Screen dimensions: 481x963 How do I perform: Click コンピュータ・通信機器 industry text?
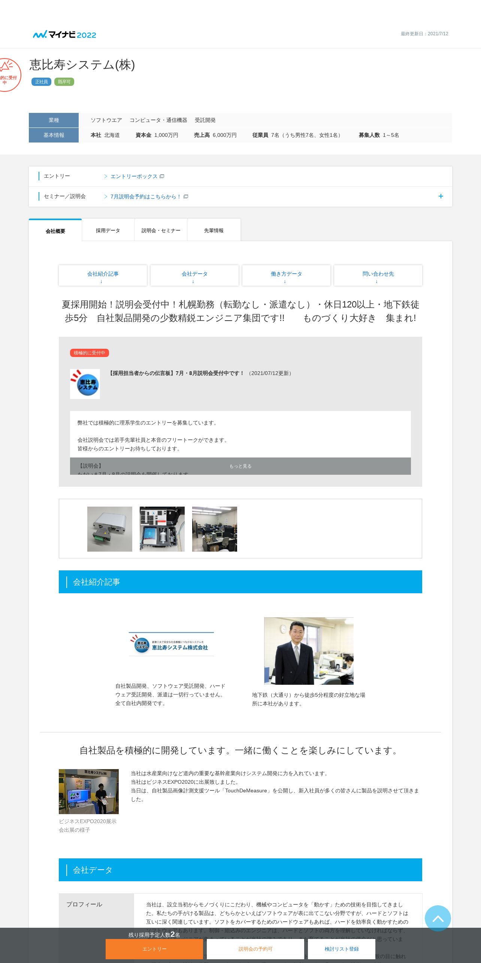tap(158, 120)
